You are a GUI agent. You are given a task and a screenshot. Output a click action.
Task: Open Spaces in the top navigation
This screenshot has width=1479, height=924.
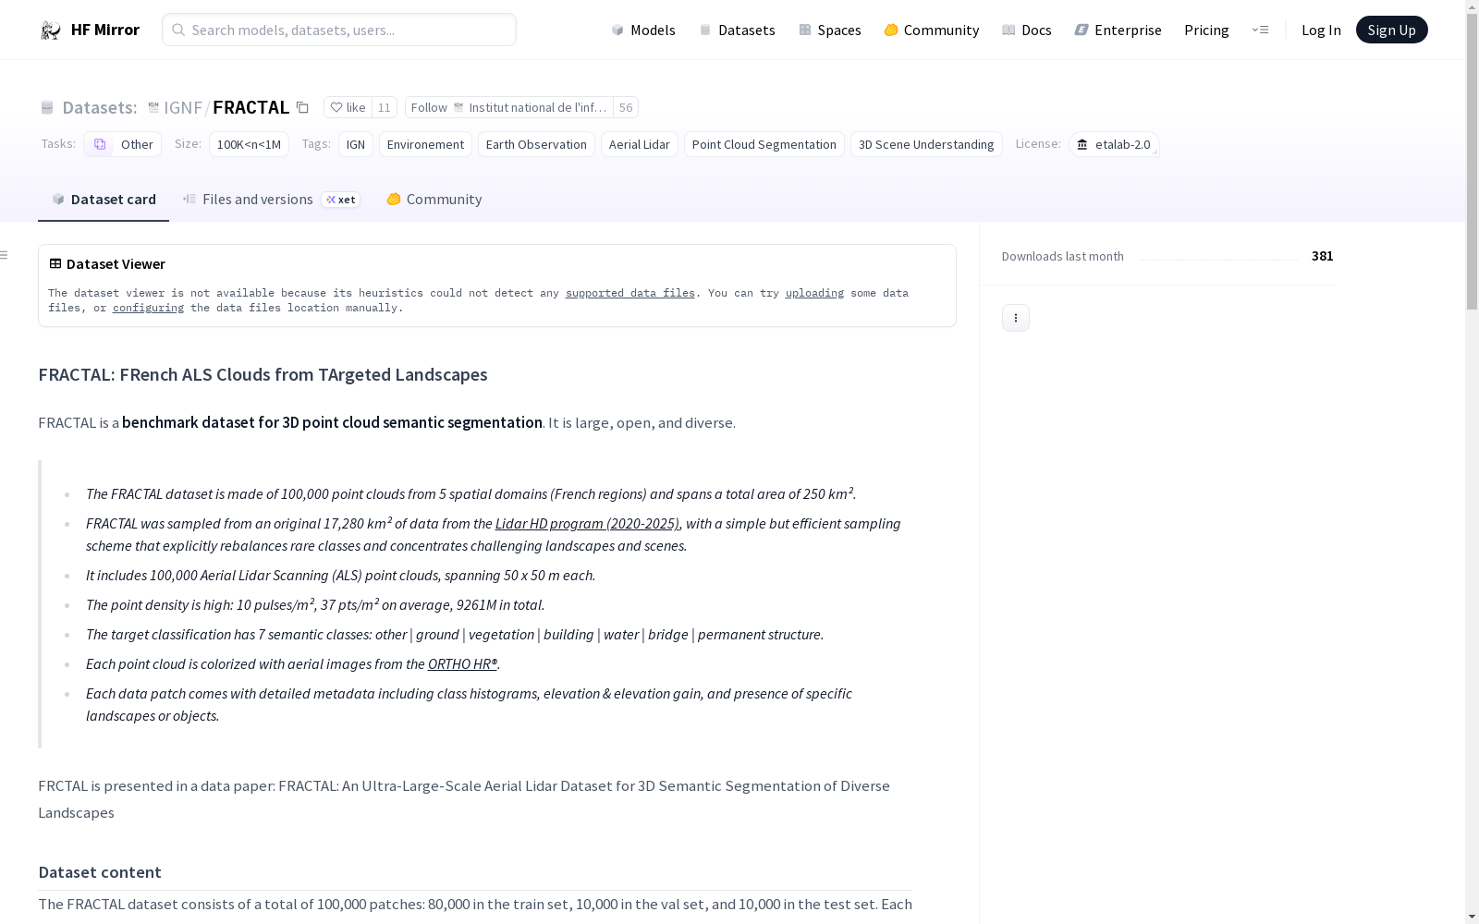[830, 30]
